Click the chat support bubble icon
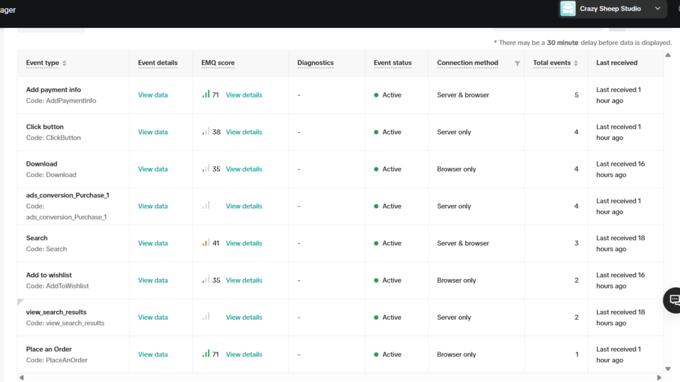Image resolution: width=680 pixels, height=382 pixels. coord(673,300)
